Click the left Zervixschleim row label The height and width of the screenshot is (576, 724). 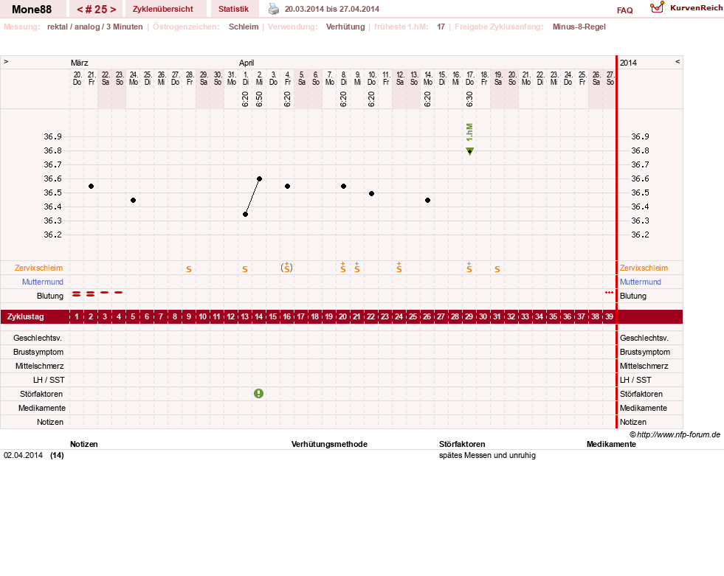39,268
